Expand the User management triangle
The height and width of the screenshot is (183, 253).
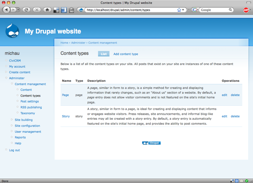(x=12, y=131)
